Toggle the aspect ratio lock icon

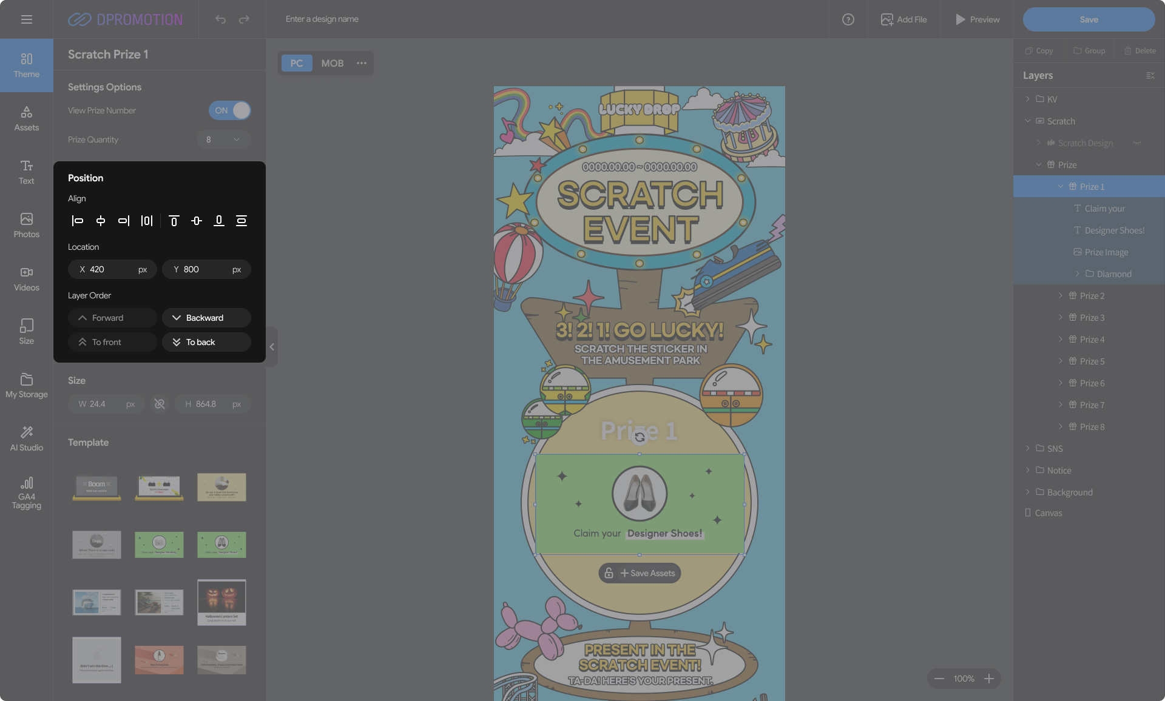(x=160, y=404)
